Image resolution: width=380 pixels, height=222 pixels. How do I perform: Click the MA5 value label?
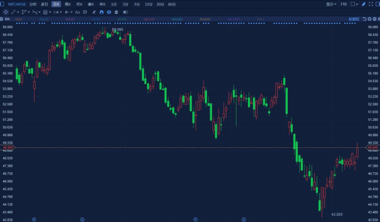point(19,19)
